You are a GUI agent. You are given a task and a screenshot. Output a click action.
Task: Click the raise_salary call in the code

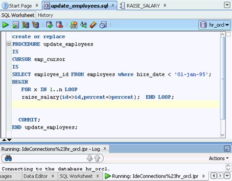(x=81, y=97)
